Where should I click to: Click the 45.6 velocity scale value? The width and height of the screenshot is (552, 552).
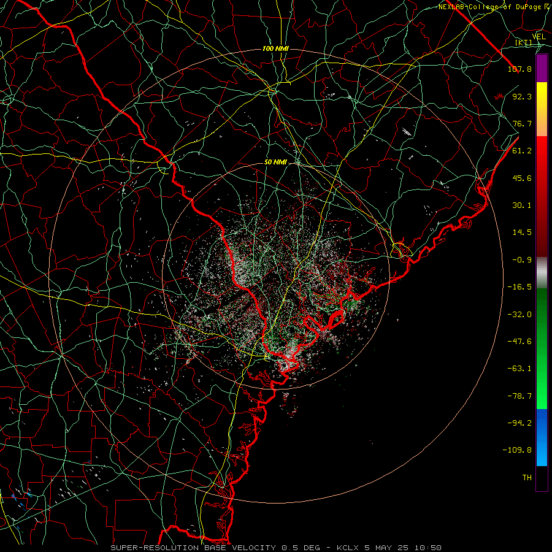click(x=522, y=178)
